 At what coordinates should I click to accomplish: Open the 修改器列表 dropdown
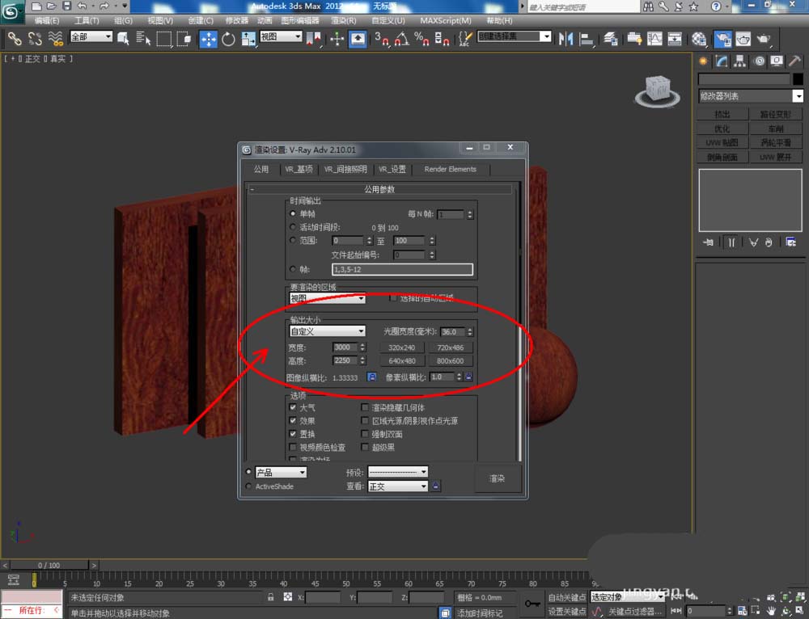coord(751,96)
